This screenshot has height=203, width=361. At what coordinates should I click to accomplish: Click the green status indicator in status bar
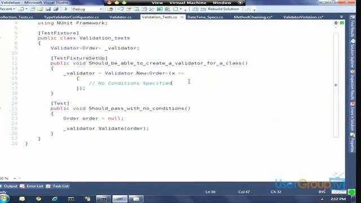[351, 192]
